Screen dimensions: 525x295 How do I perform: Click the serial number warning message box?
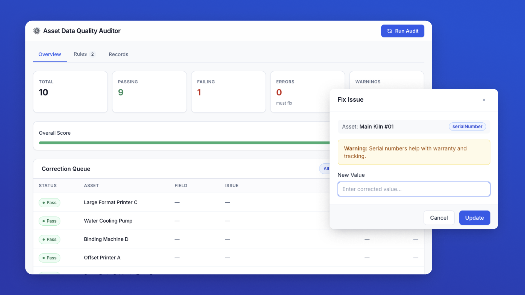(x=414, y=152)
